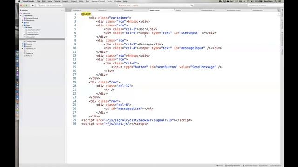Open the Apple menu
298x167 pixels.
tap(19, 1)
